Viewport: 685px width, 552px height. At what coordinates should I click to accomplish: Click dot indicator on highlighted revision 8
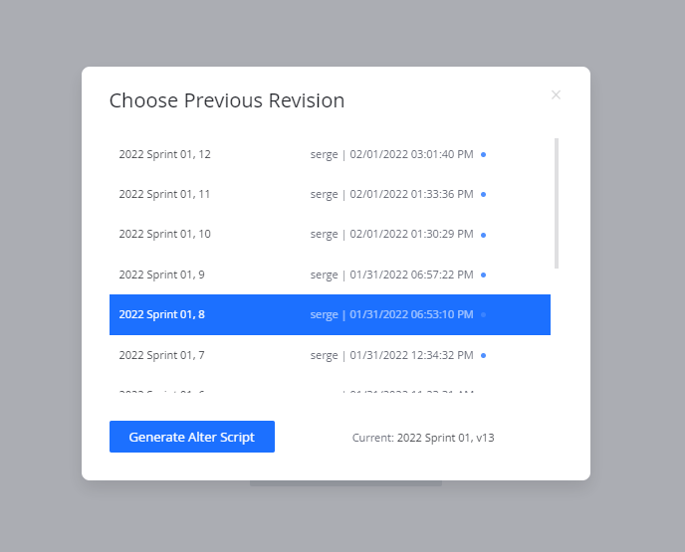point(483,314)
